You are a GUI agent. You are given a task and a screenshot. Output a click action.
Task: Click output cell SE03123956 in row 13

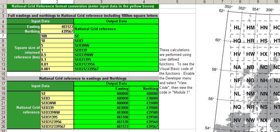point(116,64)
